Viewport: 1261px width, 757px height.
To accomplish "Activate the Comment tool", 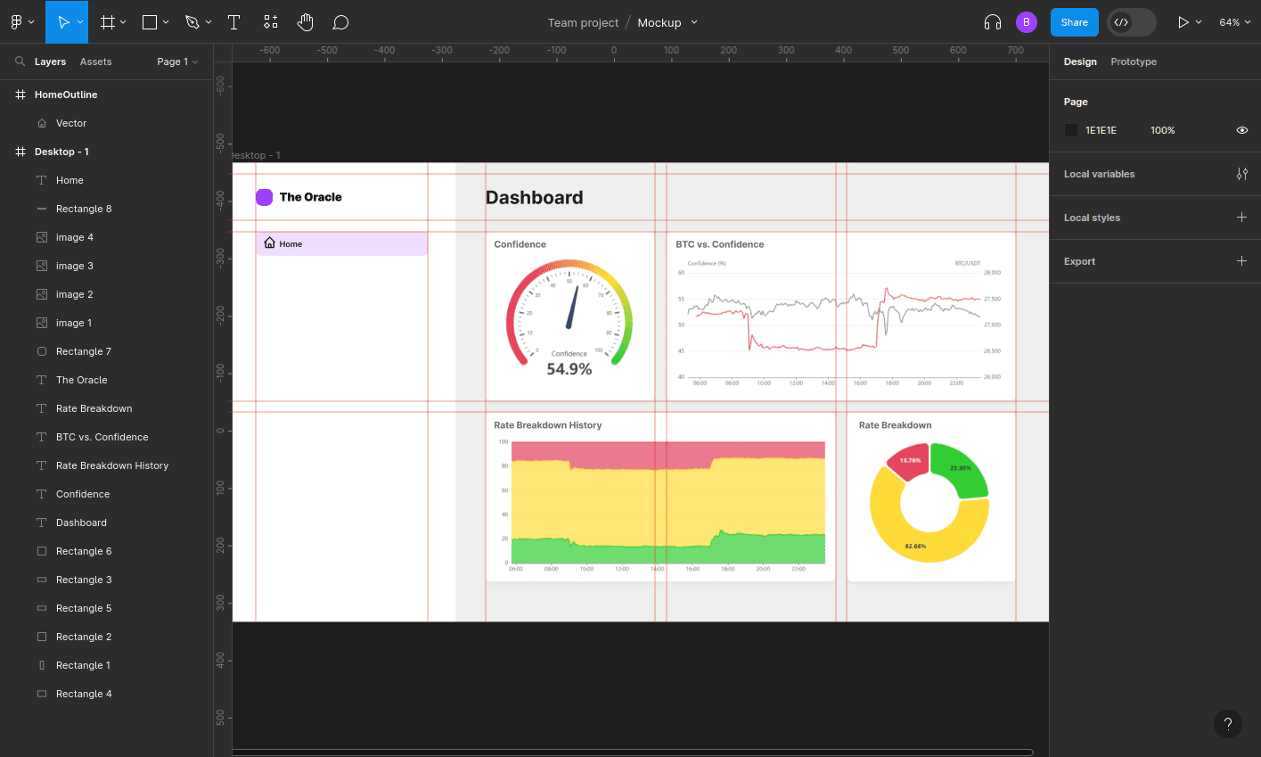I will pos(340,22).
